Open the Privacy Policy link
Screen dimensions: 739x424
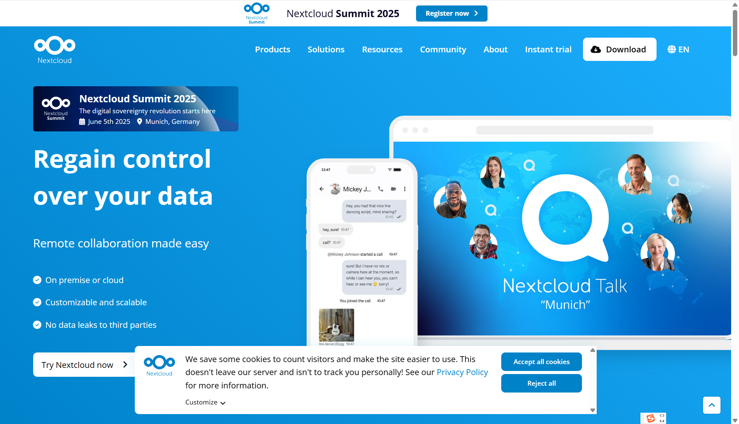click(462, 372)
